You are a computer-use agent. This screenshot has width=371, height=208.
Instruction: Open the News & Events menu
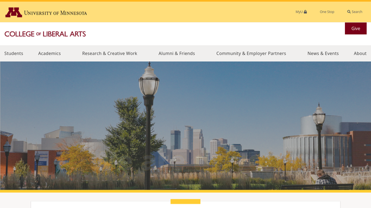(323, 53)
